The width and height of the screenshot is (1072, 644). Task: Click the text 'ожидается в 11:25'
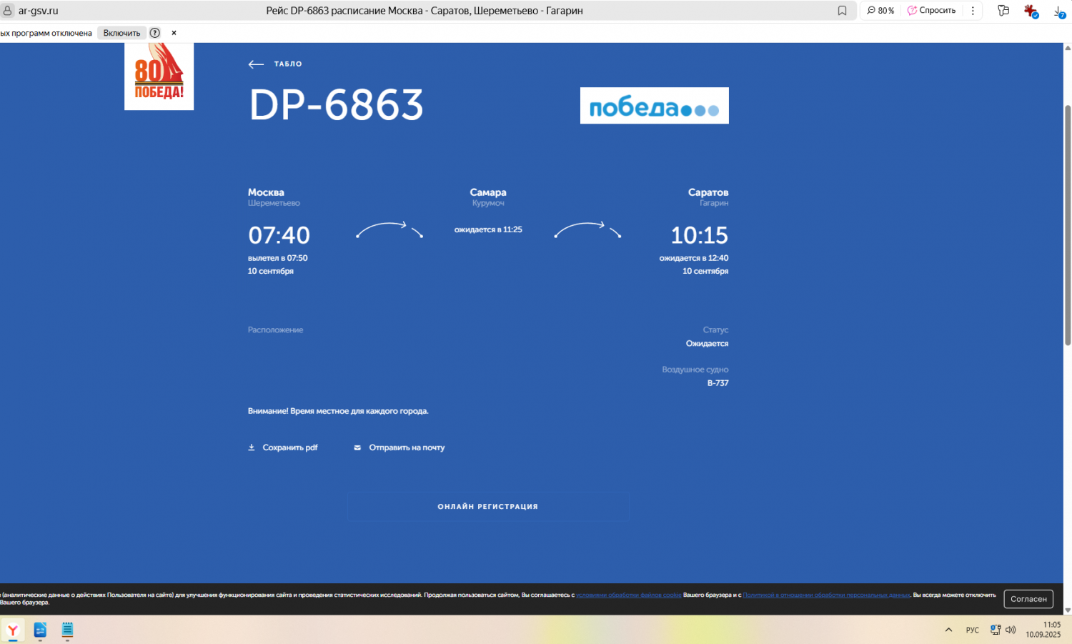(488, 229)
